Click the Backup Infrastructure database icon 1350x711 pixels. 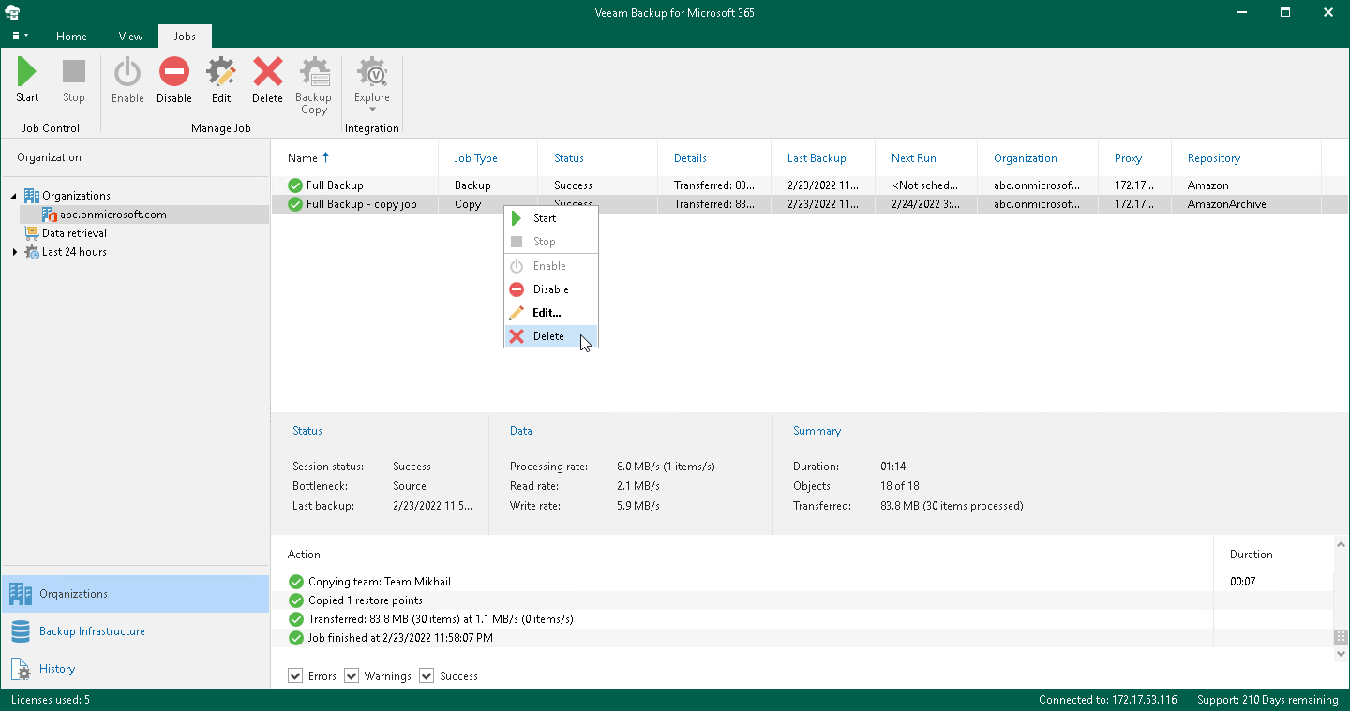click(x=21, y=631)
